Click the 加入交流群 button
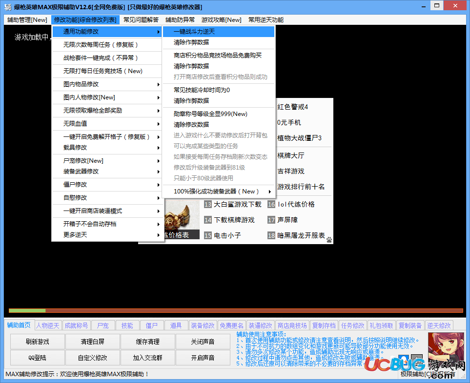Screen dimensions: 470x383 point(148,358)
